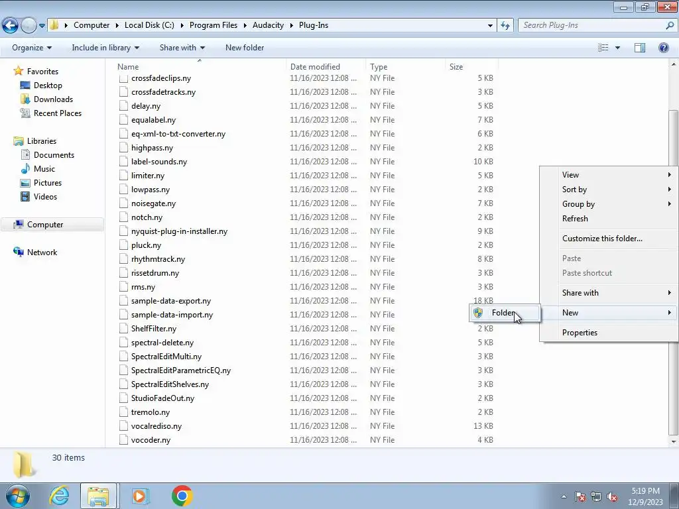Screen dimensions: 679x509
Task: Click the Local Disk (C:) breadcrumb
Action: 149,25
